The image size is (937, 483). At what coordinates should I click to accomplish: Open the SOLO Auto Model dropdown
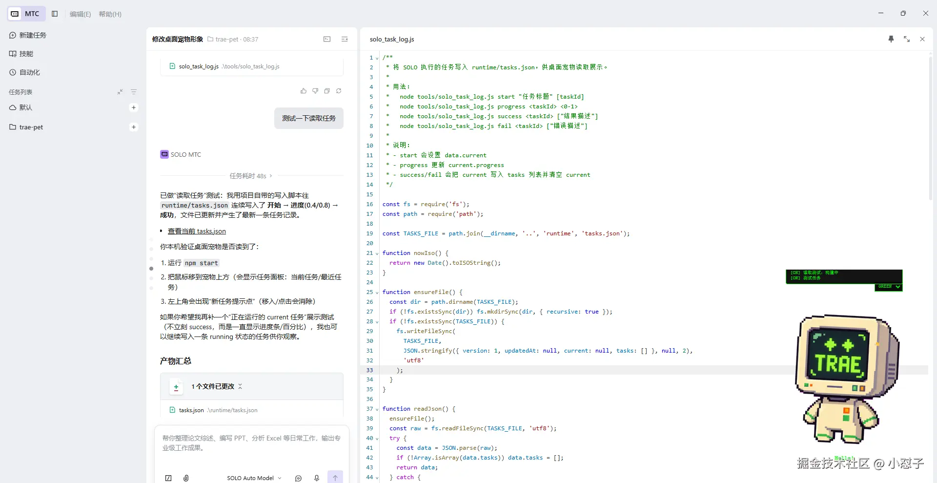click(x=254, y=478)
